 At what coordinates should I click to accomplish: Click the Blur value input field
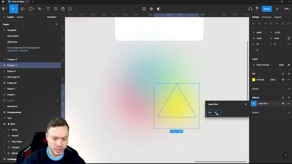click(x=214, y=113)
